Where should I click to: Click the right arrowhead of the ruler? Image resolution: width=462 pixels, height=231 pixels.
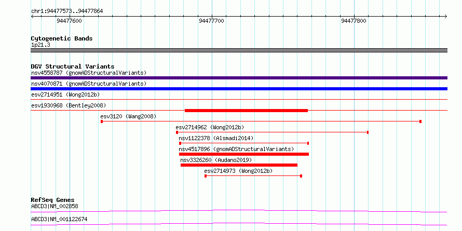tap(445, 17)
